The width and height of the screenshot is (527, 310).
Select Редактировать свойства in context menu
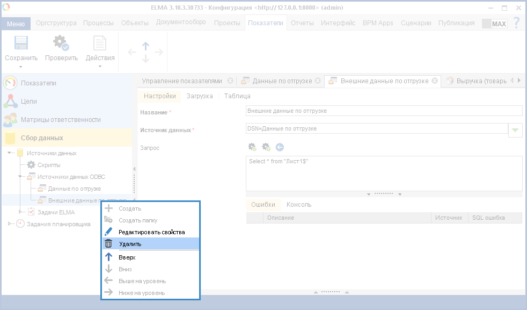(x=151, y=232)
